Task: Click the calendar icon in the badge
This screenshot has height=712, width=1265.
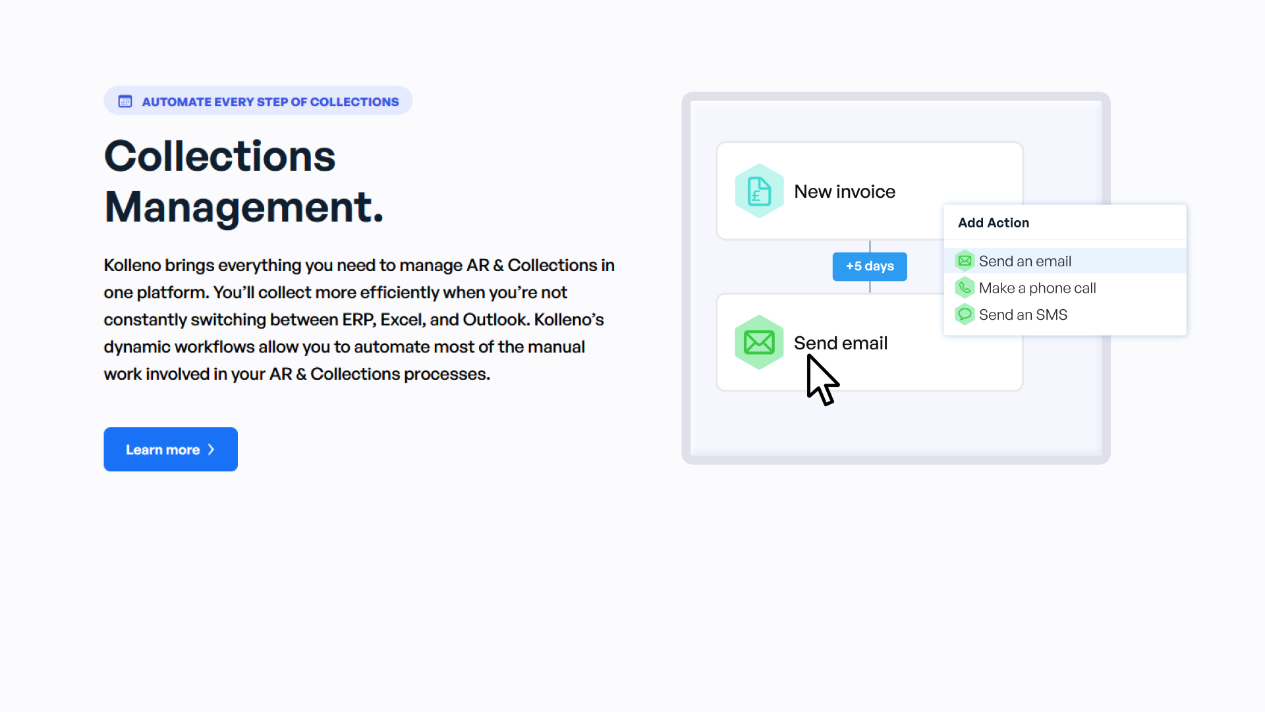Action: tap(125, 102)
